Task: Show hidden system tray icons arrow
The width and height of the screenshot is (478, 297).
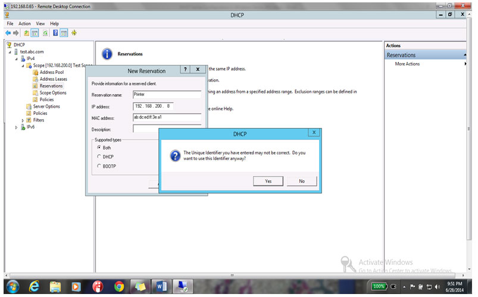Action: pyautogui.click(x=404, y=287)
